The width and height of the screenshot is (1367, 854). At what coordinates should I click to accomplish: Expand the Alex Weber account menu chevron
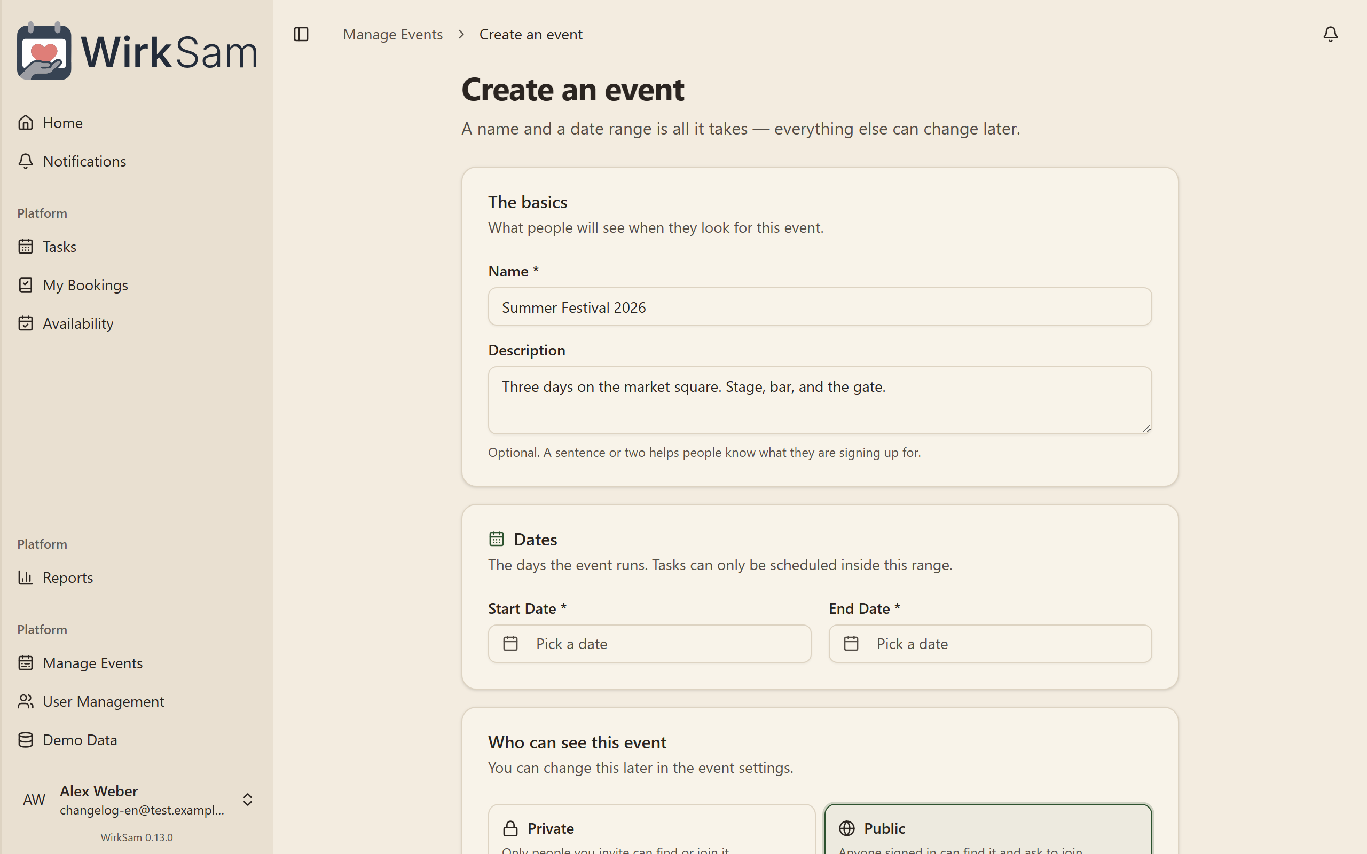click(247, 800)
